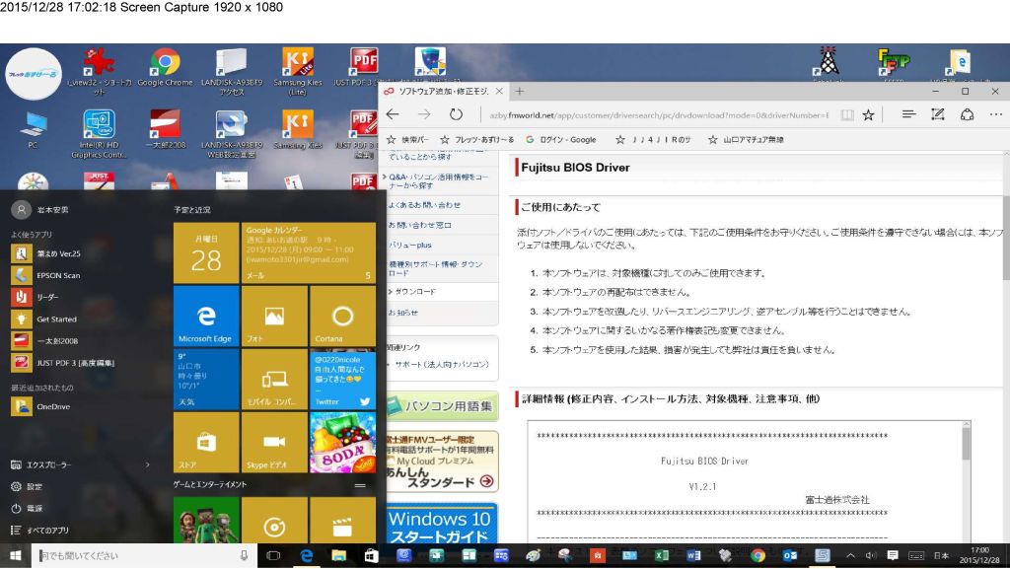This screenshot has height=569, width=1010.
Task: Open the ログイン - Google favorite
Action: 560,140
